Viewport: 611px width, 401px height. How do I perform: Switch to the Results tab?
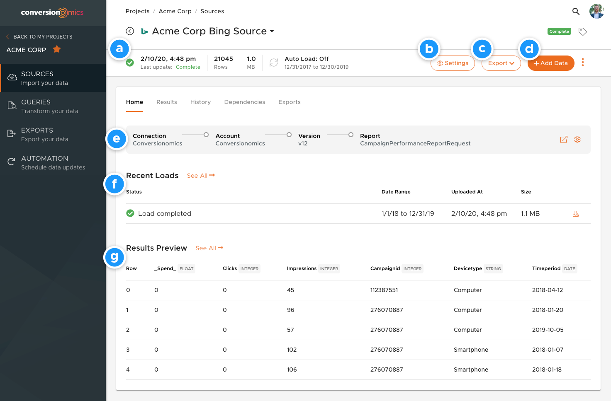(166, 102)
